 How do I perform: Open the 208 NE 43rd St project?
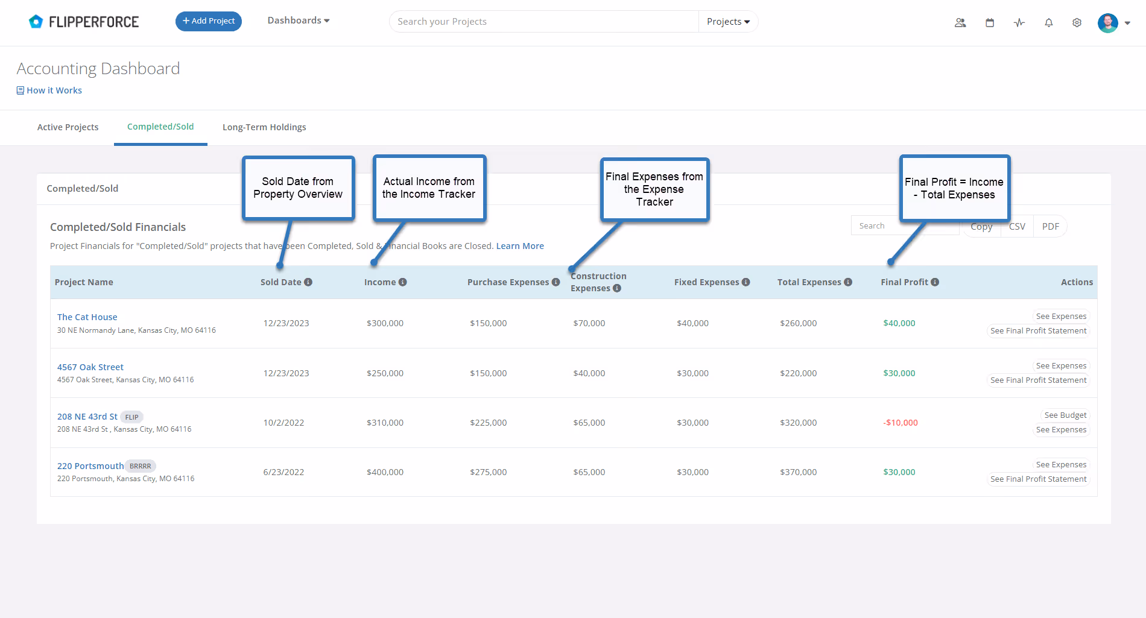(x=87, y=417)
